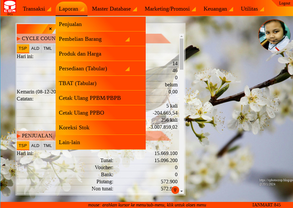
Task: Click the Logout link
Action: coord(284,3)
